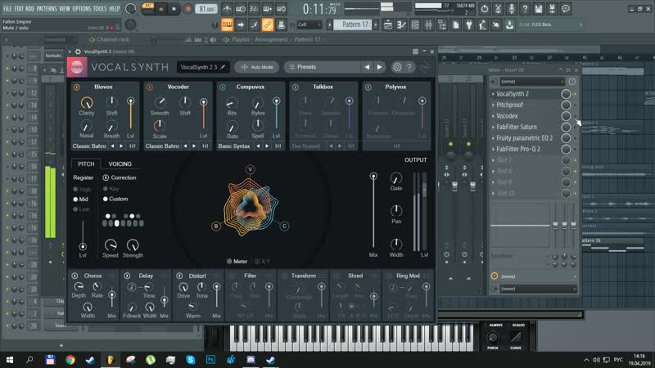Viewport: 655px width, 368px height.
Task: Click the VocalSynth help question icon
Action: pos(409,67)
